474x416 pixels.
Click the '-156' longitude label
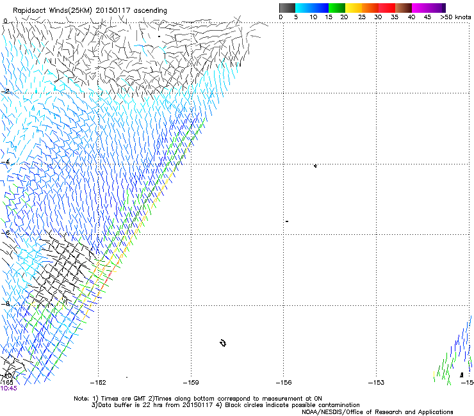click(284, 383)
